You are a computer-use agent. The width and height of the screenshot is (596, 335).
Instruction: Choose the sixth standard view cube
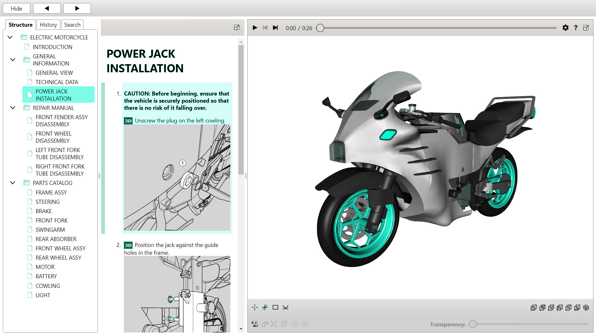click(x=577, y=307)
